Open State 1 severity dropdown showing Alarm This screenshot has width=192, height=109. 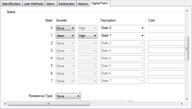[65, 36]
